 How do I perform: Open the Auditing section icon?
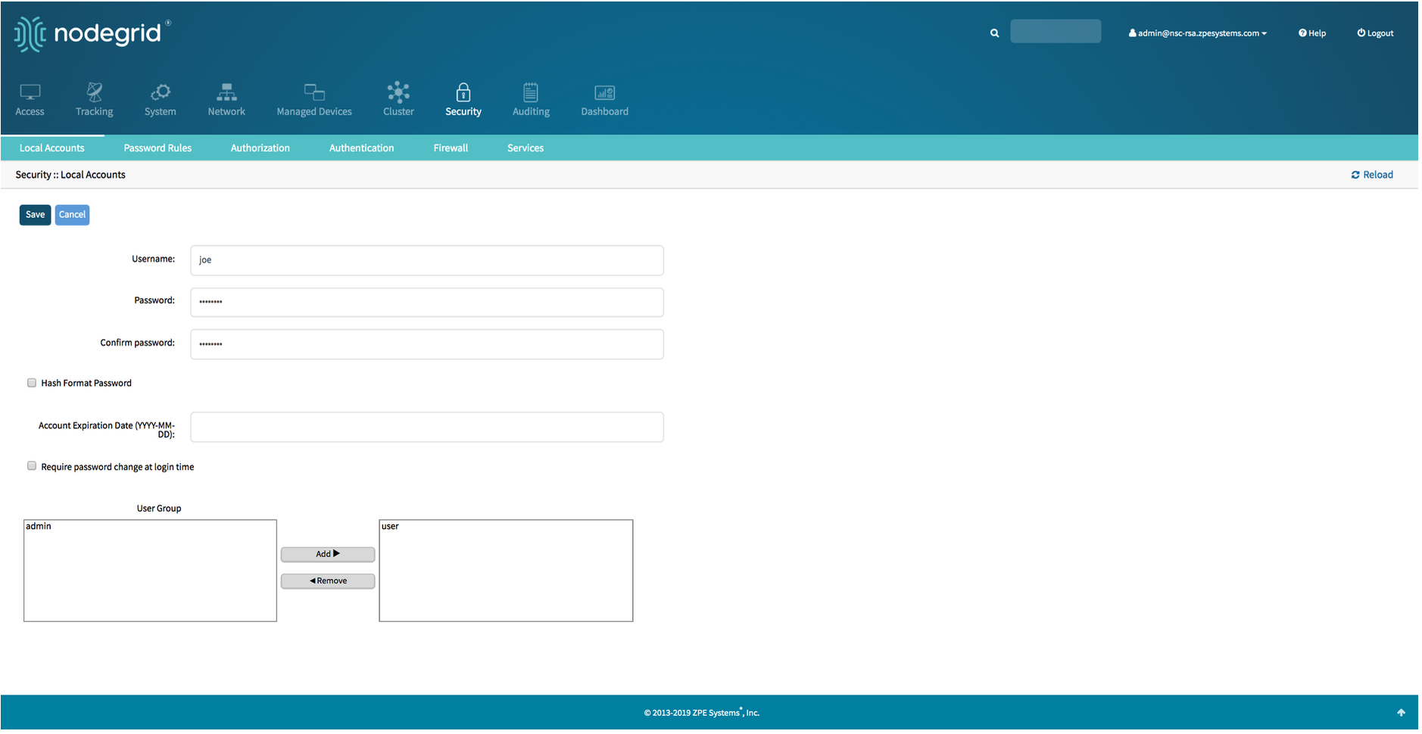click(x=531, y=92)
